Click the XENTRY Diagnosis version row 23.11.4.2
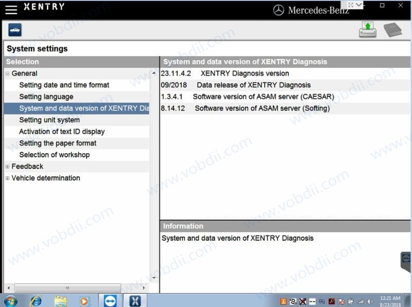The image size is (412, 307). coord(285,74)
